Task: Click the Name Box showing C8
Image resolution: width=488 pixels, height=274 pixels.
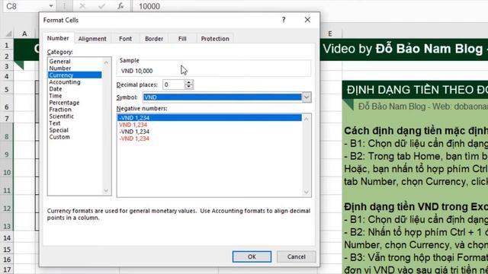Action: coord(25,6)
